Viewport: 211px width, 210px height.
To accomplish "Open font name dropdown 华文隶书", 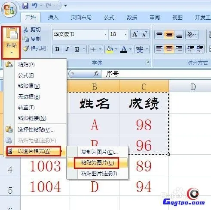I will 105,34.
